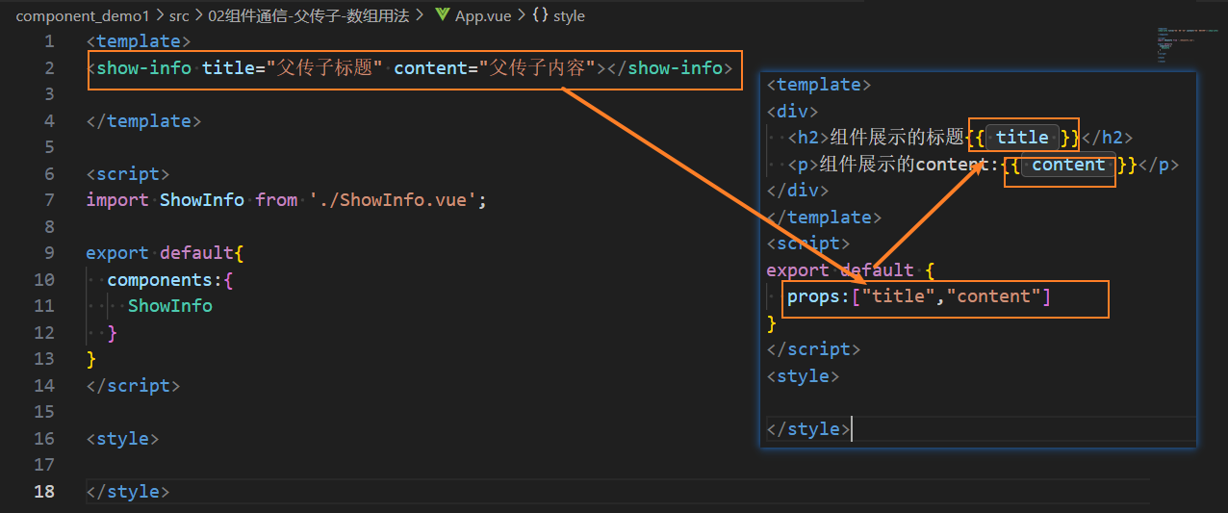Click the 父传子标题 string value
1228x513 pixels.
(325, 67)
